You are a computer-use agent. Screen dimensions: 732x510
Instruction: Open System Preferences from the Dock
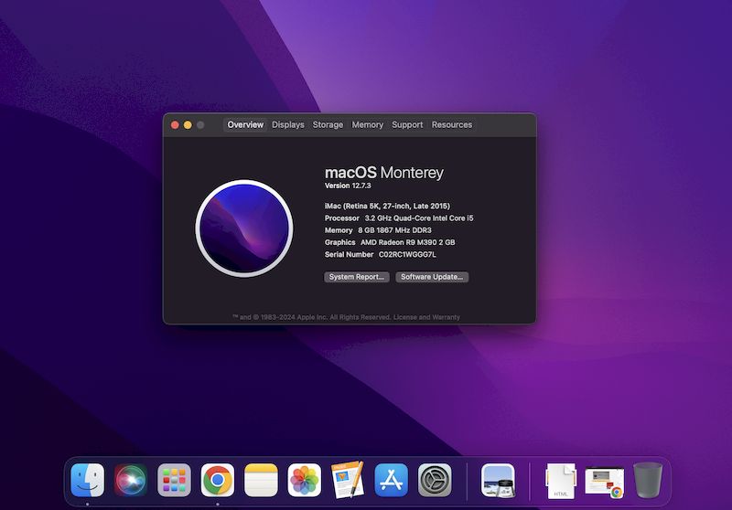pos(435,480)
